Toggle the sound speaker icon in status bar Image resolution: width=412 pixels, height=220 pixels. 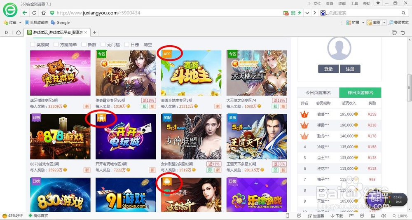[x=384, y=216]
